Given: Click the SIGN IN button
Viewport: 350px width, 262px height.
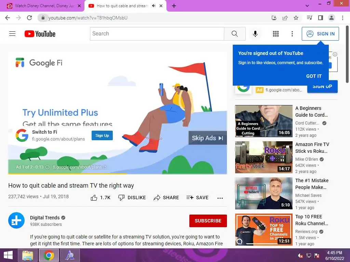Looking at the screenshot, I should 320,34.
